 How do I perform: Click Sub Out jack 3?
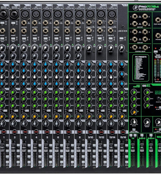[x=145, y=32]
